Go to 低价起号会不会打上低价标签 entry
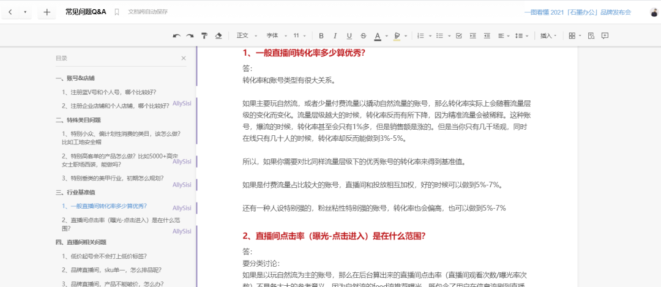Screen dimensions: 661x287 click(104, 256)
